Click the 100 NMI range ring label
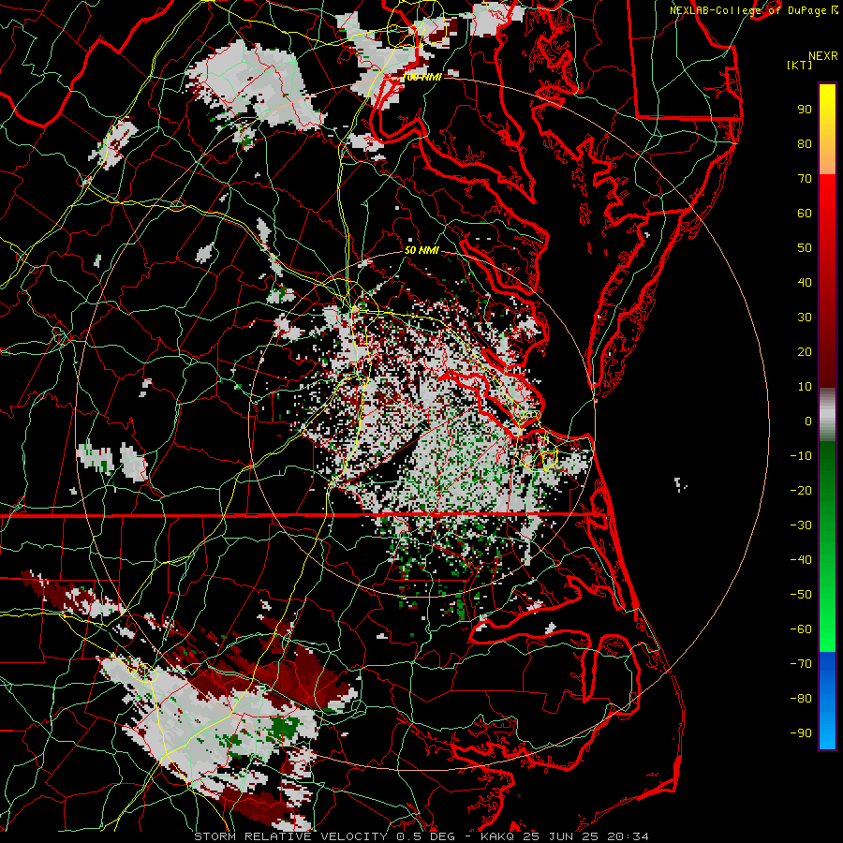The width and height of the screenshot is (843, 843). (422, 78)
